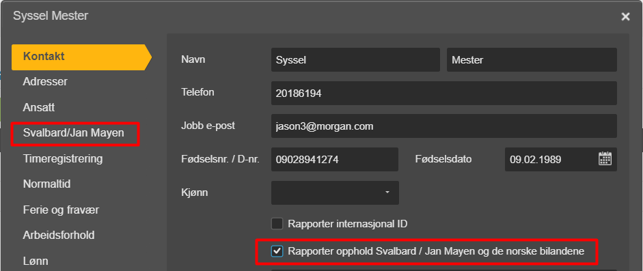Open the Adresser section
643x271 pixels.
coord(45,82)
